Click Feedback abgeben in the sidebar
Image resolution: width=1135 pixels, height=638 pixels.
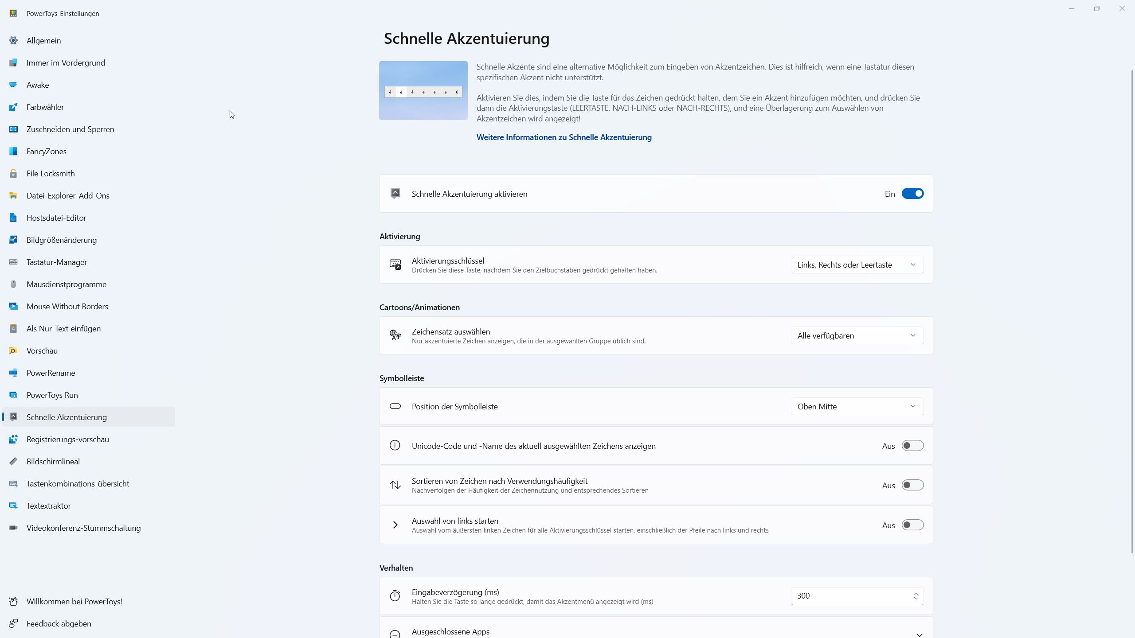point(59,624)
